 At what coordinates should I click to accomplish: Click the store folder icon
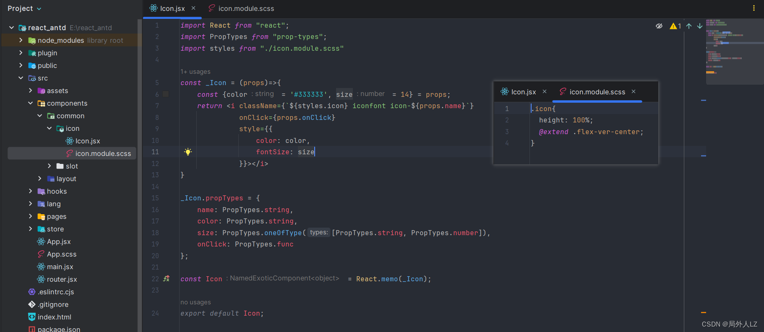tap(41, 229)
